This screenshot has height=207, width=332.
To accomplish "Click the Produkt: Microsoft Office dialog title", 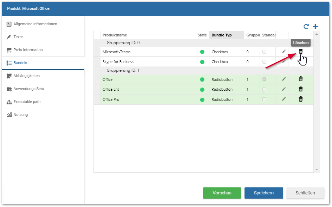I will (x=28, y=8).
